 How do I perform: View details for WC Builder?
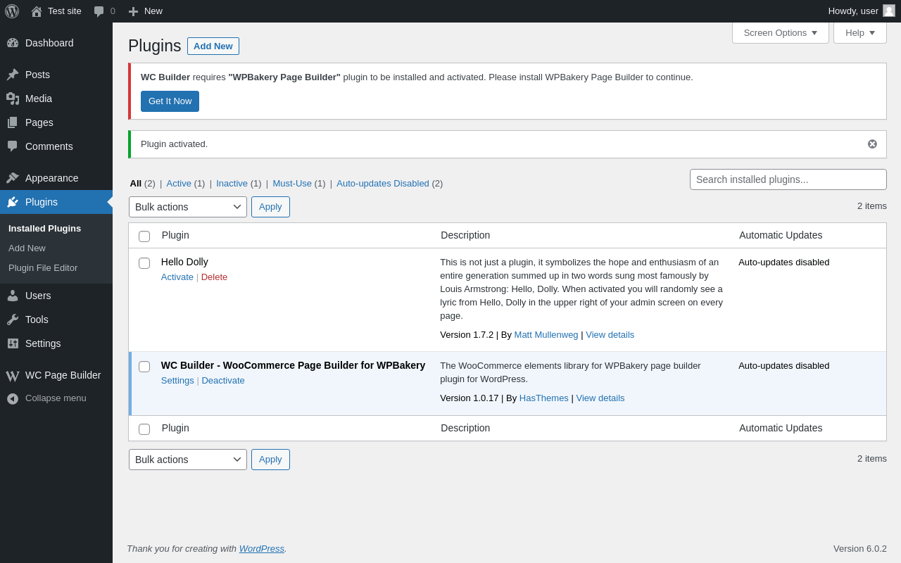coord(600,398)
